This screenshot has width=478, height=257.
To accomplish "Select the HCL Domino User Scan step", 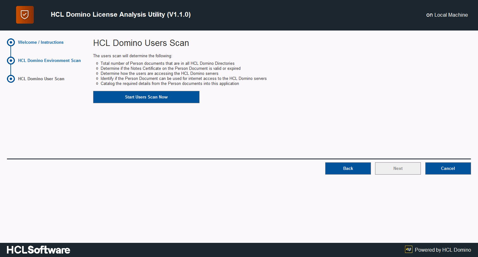I will click(41, 79).
